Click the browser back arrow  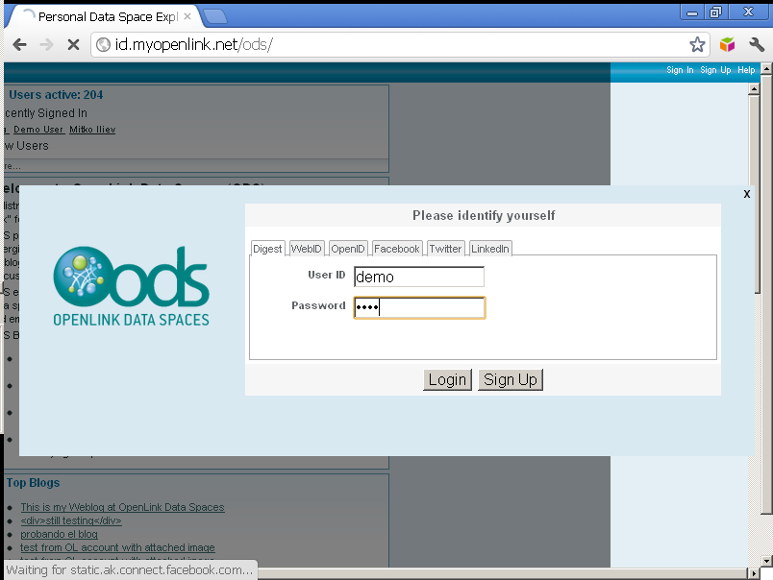(x=19, y=45)
